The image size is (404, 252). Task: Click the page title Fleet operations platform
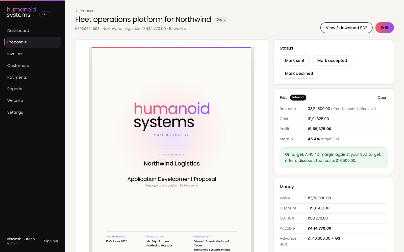coord(143,19)
